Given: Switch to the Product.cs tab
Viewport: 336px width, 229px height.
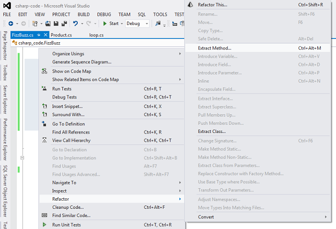Looking at the screenshot, I should tap(61, 35).
